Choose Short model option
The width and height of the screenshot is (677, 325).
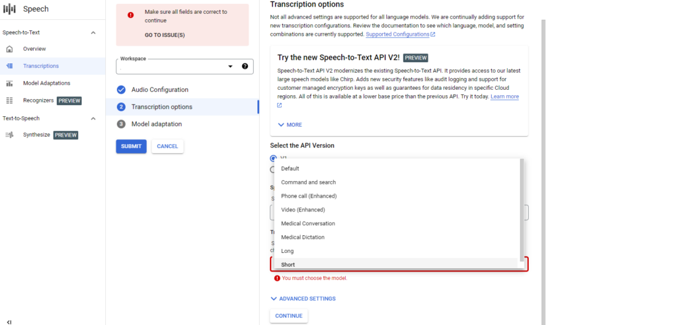pyautogui.click(x=397, y=264)
